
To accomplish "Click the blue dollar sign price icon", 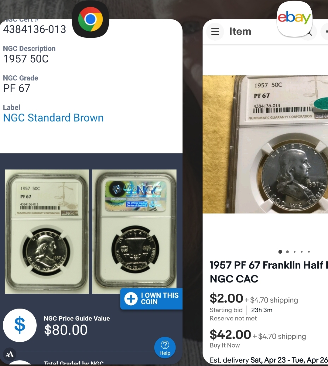I will [20, 325].
